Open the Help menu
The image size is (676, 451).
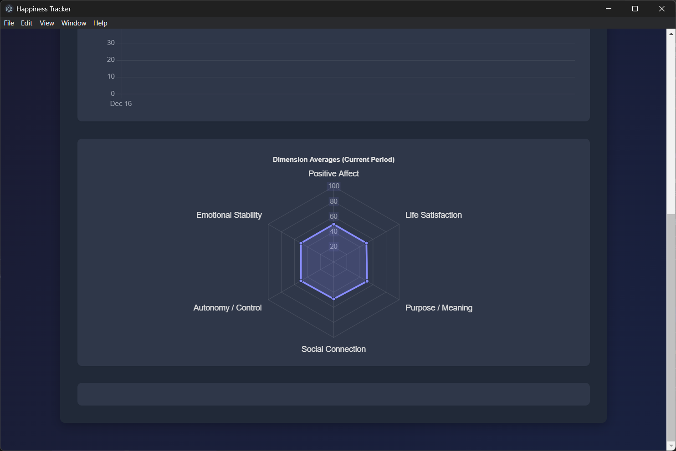[x=100, y=23]
